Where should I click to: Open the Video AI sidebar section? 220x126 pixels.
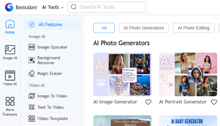(x=10, y=78)
